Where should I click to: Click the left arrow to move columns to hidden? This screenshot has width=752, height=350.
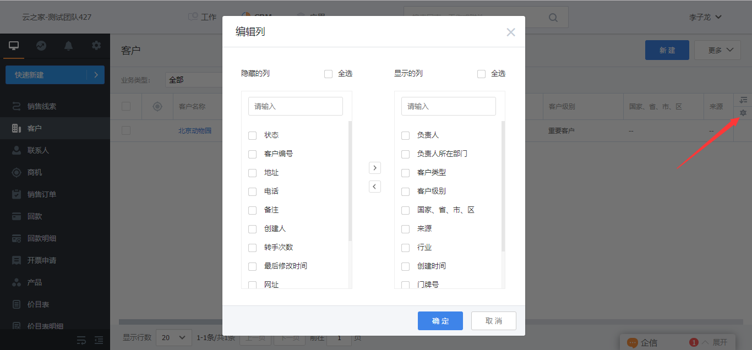(374, 187)
